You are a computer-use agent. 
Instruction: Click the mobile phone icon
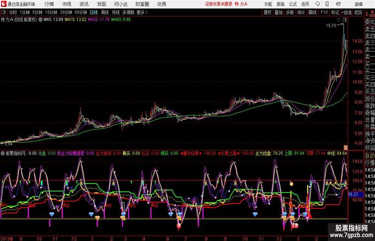[327, 4]
